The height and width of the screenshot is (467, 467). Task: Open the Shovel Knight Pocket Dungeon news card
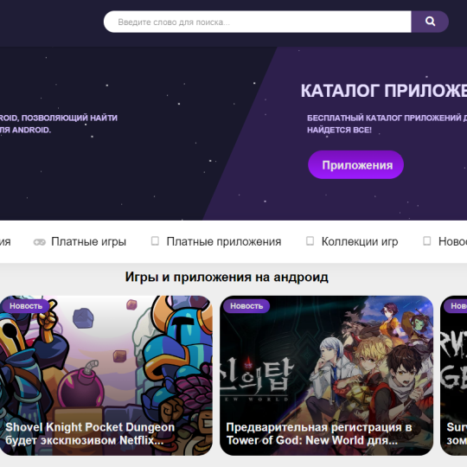click(106, 375)
